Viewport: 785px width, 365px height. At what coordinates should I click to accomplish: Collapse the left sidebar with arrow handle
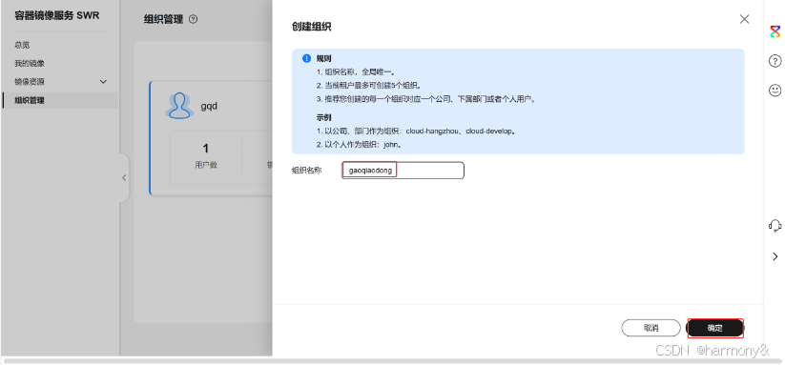click(124, 178)
